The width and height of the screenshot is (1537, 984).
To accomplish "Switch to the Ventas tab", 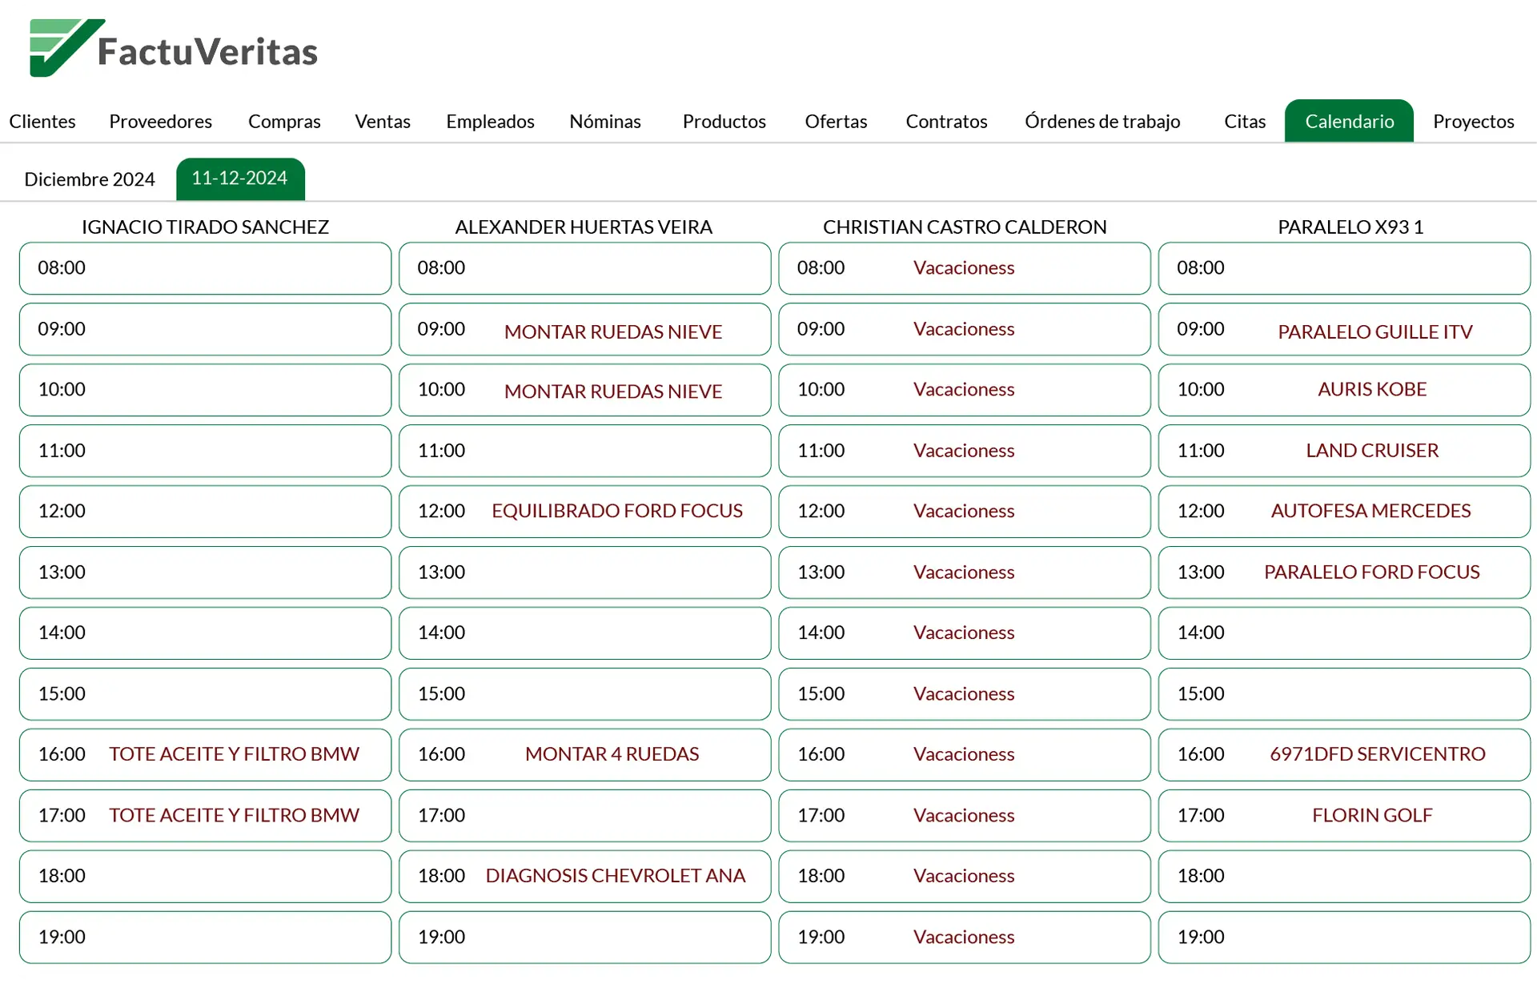I will [383, 121].
